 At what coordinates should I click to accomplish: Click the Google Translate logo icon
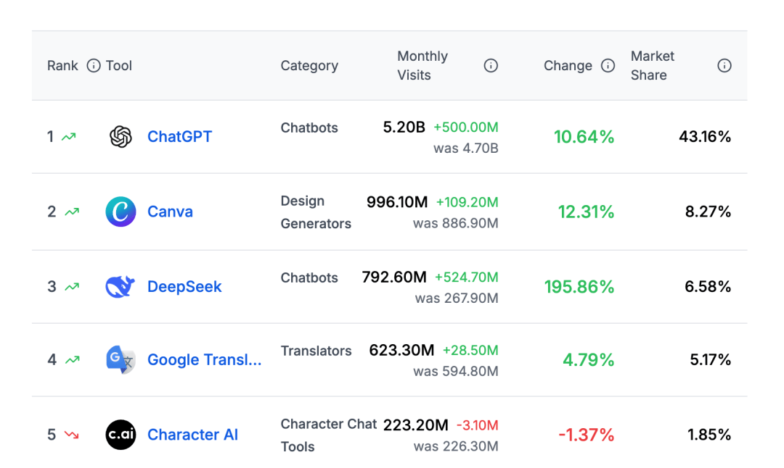(x=121, y=359)
